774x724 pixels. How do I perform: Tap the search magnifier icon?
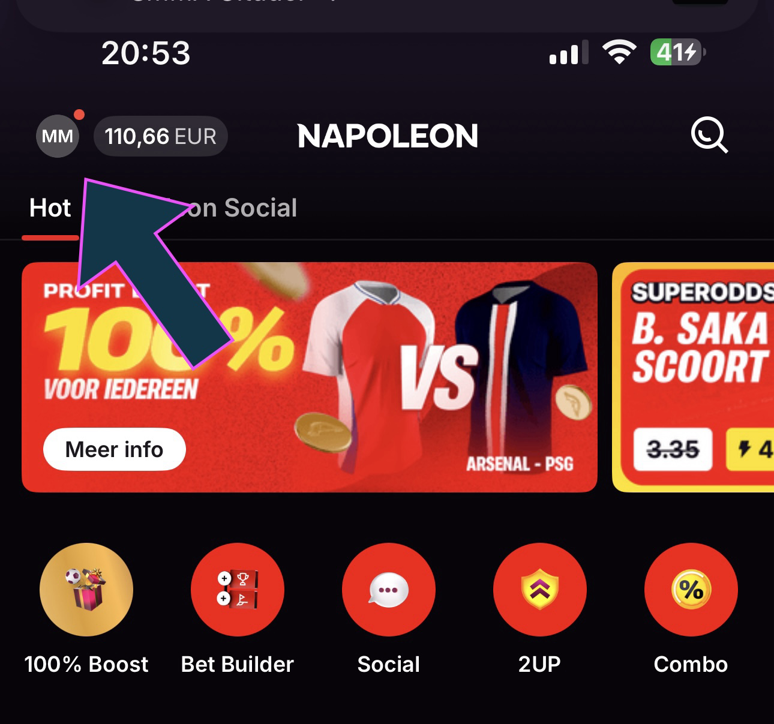(709, 135)
